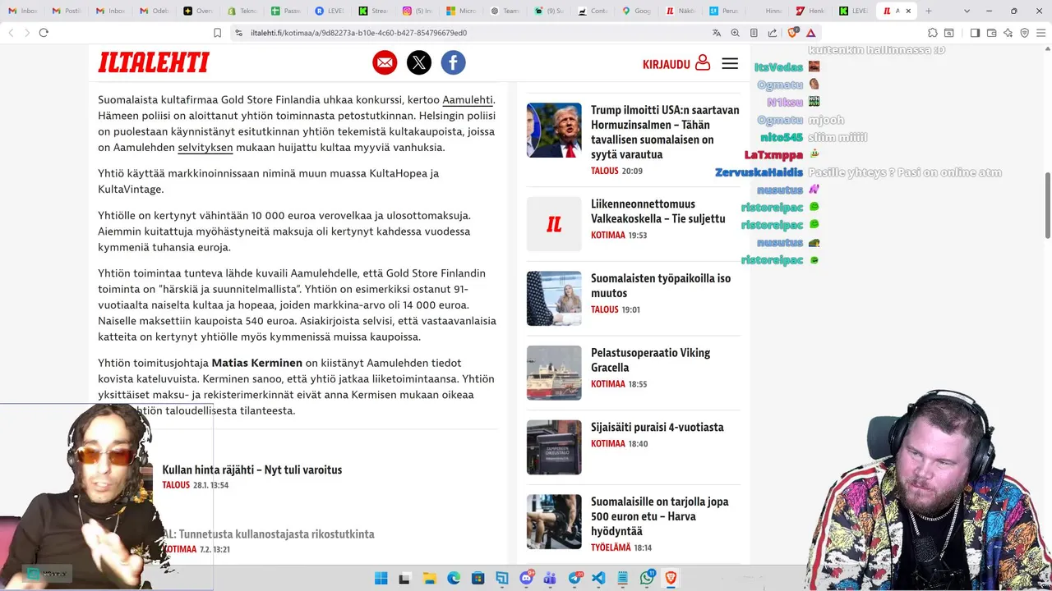The height and width of the screenshot is (591, 1052).
Task: Switch to the Odebo Gmail tab
Action: coord(154,11)
